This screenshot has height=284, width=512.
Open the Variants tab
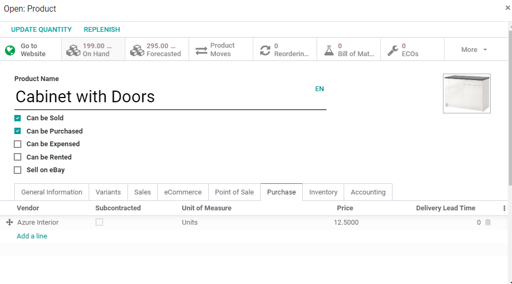point(108,192)
